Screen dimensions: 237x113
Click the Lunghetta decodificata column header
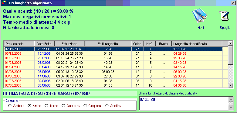(x=197, y=44)
